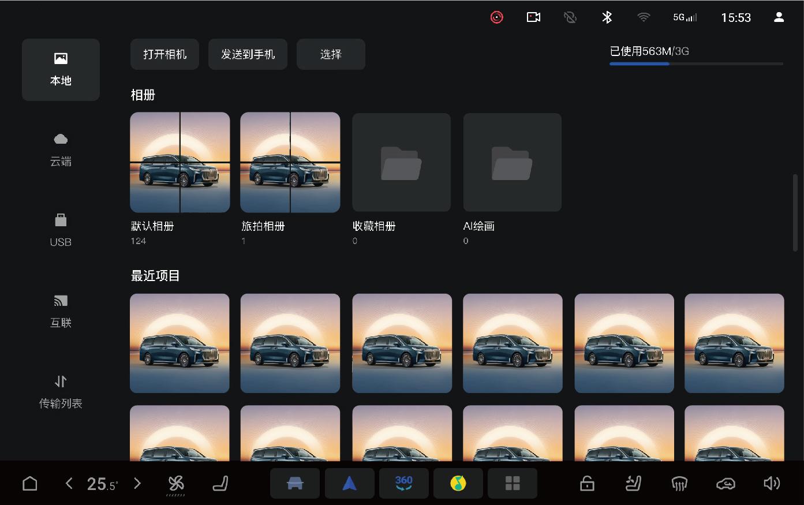Open the vehicle door lock control
Viewport: 804px width, 505px height.
[x=587, y=483]
